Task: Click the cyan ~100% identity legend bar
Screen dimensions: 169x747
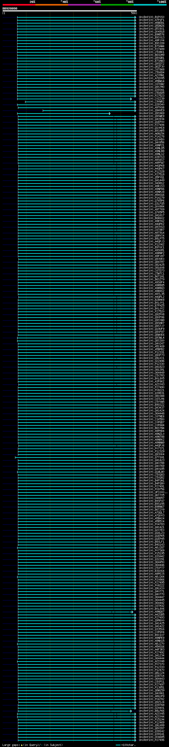Action: (x=150, y=5)
